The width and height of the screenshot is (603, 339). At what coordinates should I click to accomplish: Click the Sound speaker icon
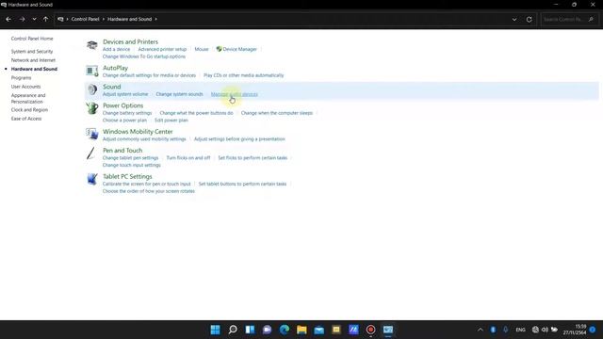(92, 90)
